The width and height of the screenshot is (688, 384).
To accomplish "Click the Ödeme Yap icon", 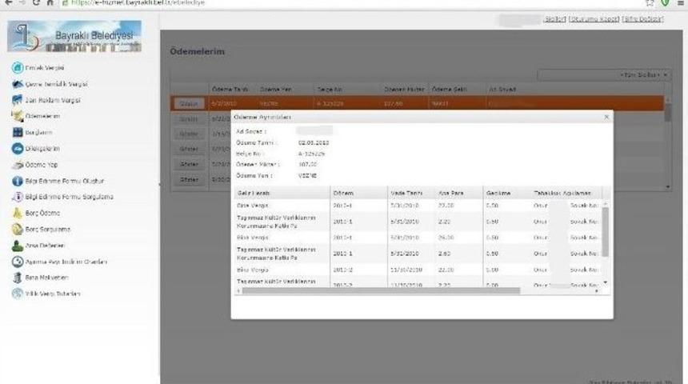I will [x=16, y=165].
